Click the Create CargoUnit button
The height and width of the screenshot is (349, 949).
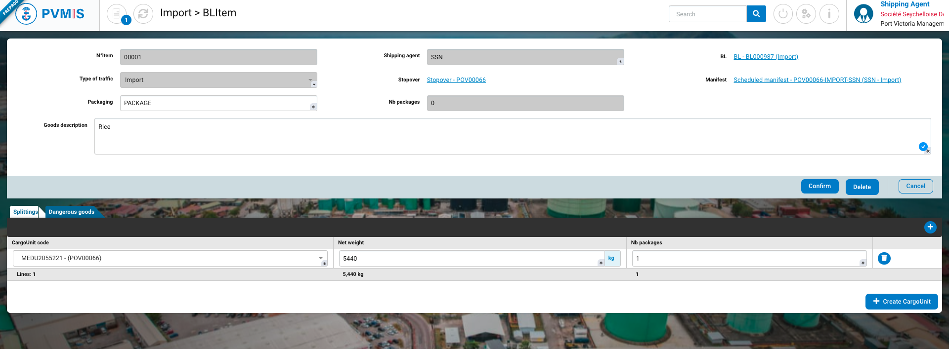(902, 302)
